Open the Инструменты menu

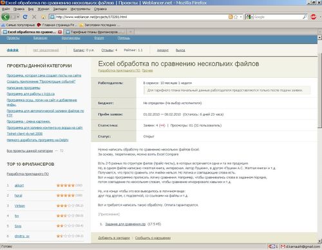pyautogui.click(x=80, y=9)
